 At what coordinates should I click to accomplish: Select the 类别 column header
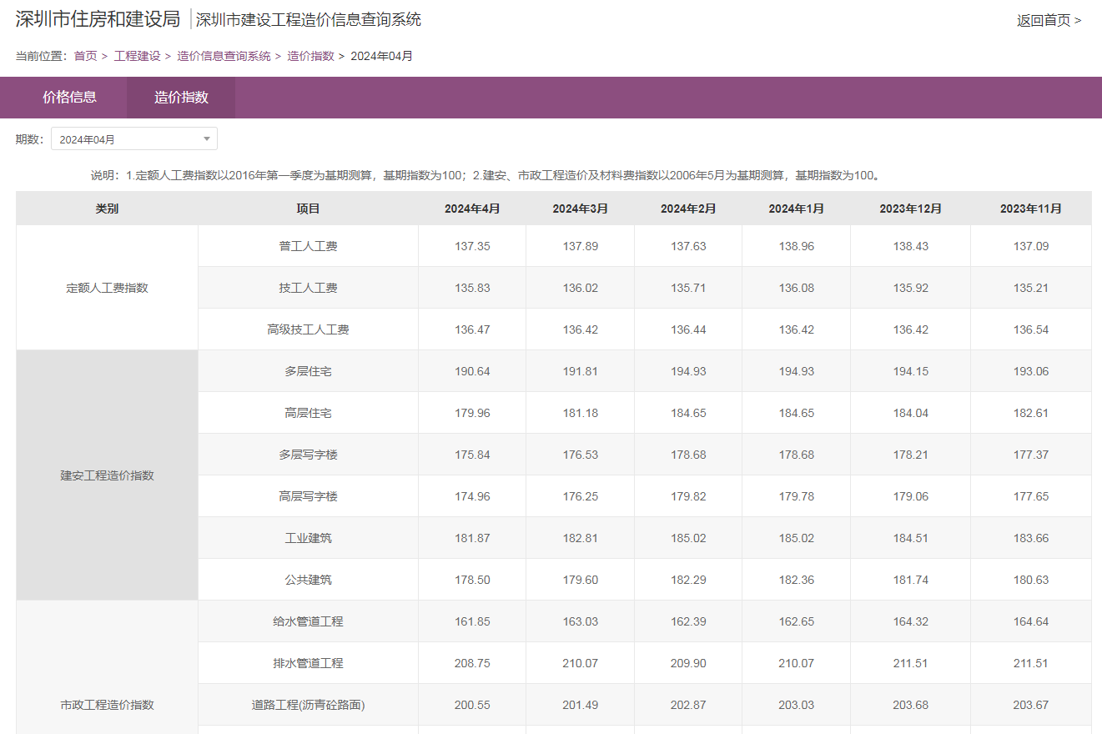click(x=107, y=209)
